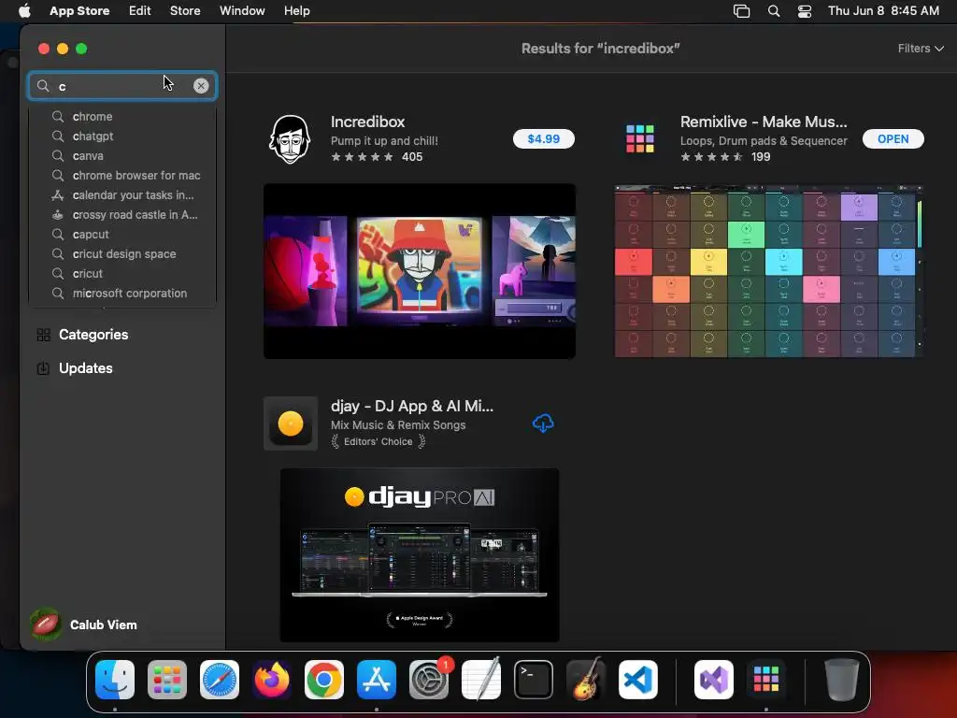Screen dimensions: 957x718
Task: Click the App Store Dock icon
Action: point(377,679)
